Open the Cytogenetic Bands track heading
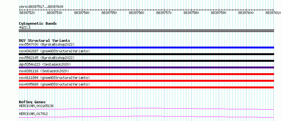The image size is (283, 121). [x=38, y=23]
